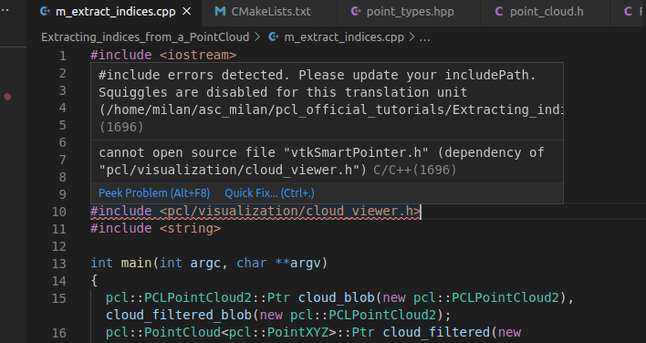Click line number 10 in the gutter
The image size is (646, 343).
[59, 212]
